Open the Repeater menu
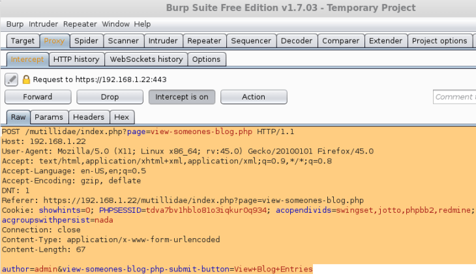Screen dimensions: 476x274 click(80, 24)
